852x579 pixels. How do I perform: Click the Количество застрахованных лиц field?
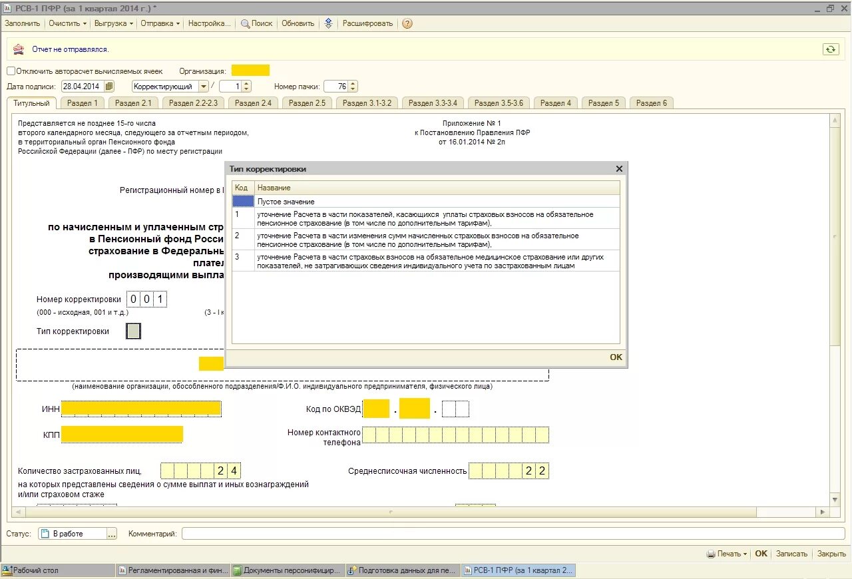pyautogui.click(x=200, y=471)
